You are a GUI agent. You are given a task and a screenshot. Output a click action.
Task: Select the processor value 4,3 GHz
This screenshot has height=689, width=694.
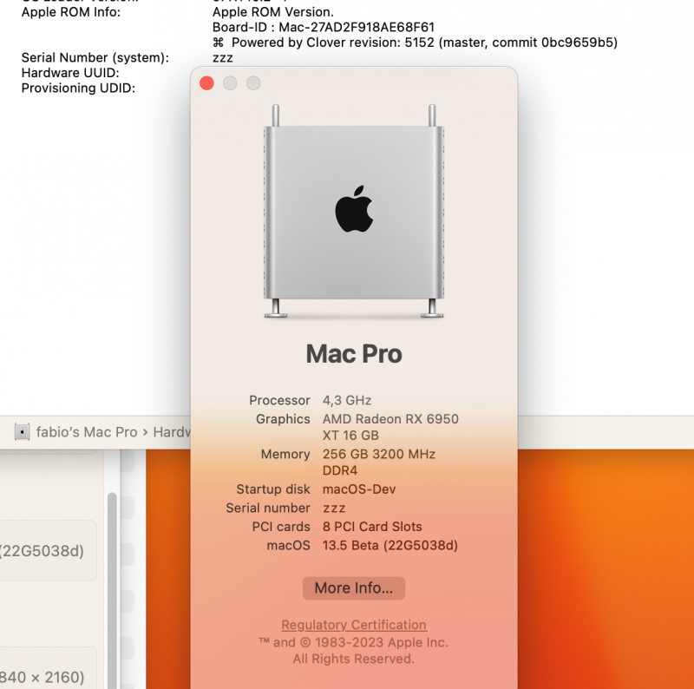pos(346,400)
